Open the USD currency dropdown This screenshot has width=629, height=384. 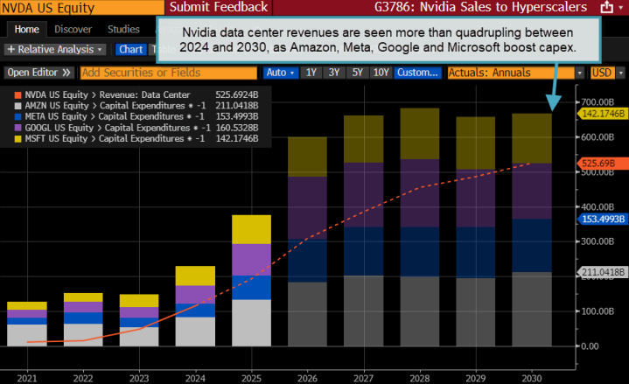(601, 73)
